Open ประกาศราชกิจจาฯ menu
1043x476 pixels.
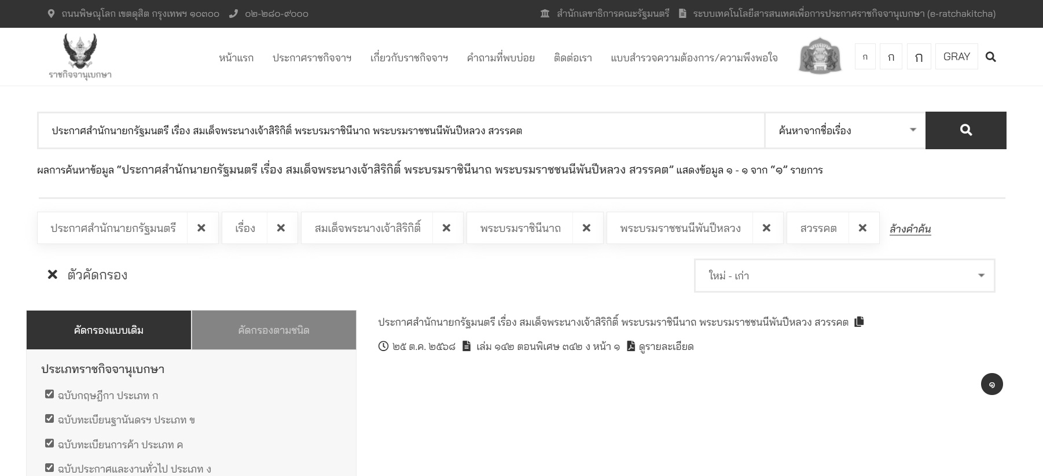312,57
